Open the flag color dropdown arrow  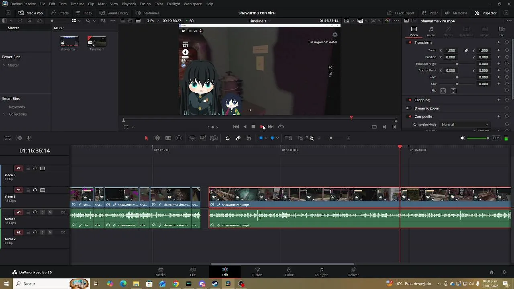coord(265,138)
